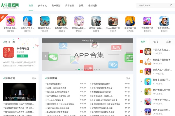Viewport: 175px width, 116px height.
Task: Switch to the 点击 ranking tab
Action: coord(168,42)
